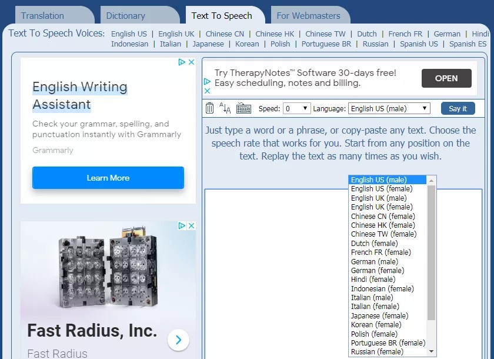Choose Japanese (female) in the voice list
This screenshot has width=494, height=359.
point(379,316)
